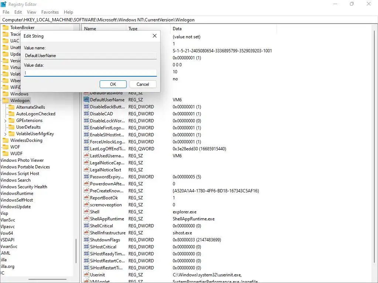This screenshot has height=283, width=378.
Task: Click the EnableFirstLogon DWORD icon
Action: (86, 127)
